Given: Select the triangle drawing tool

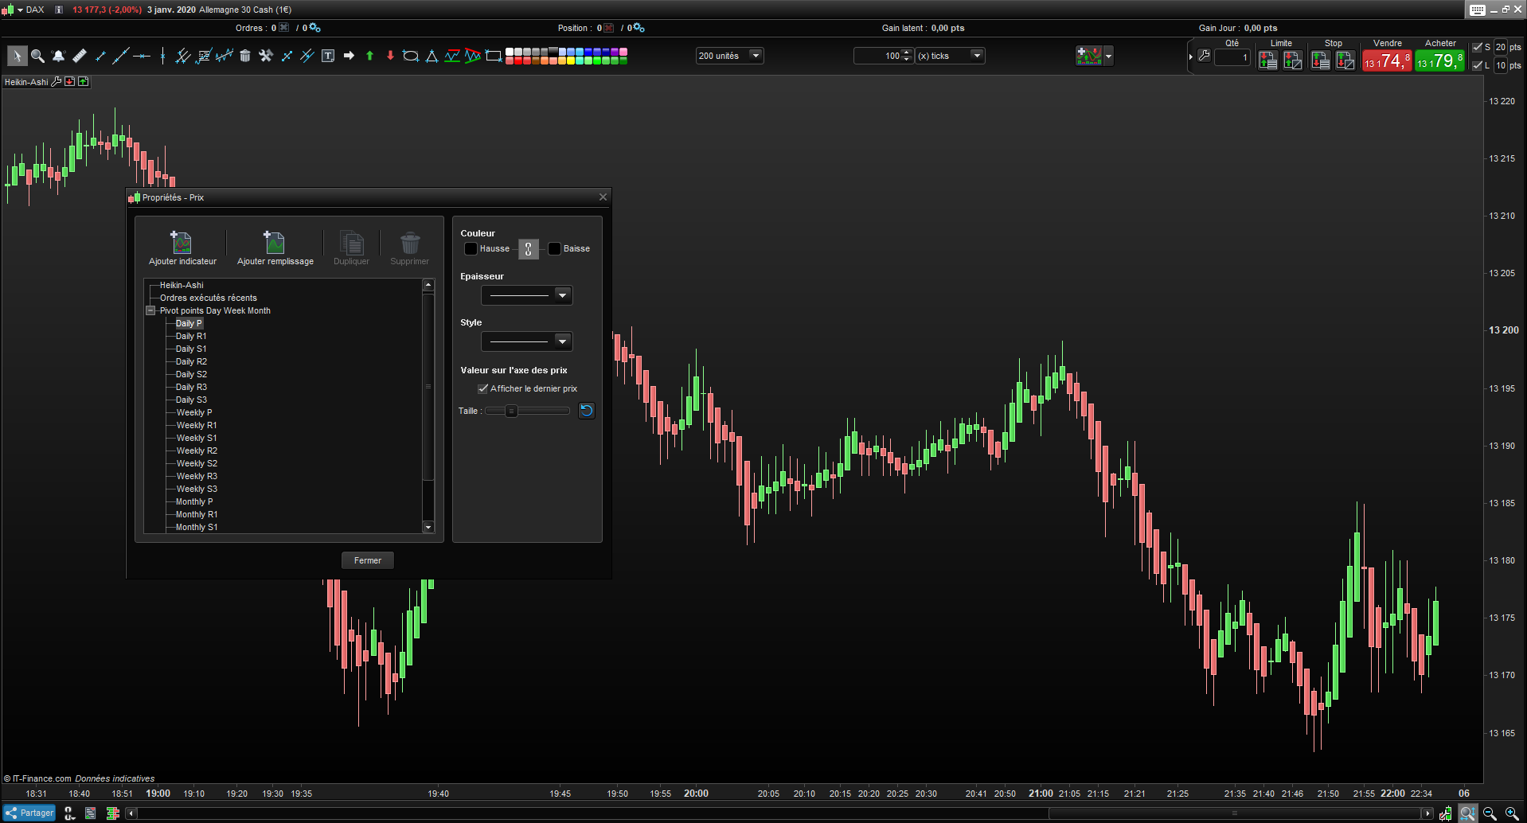Looking at the screenshot, I should coord(432,56).
